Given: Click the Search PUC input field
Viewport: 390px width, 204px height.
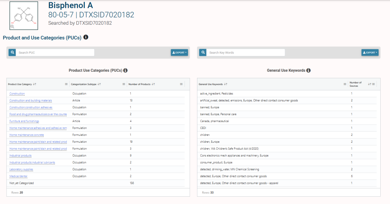Looking at the screenshot, I should coord(55,52).
